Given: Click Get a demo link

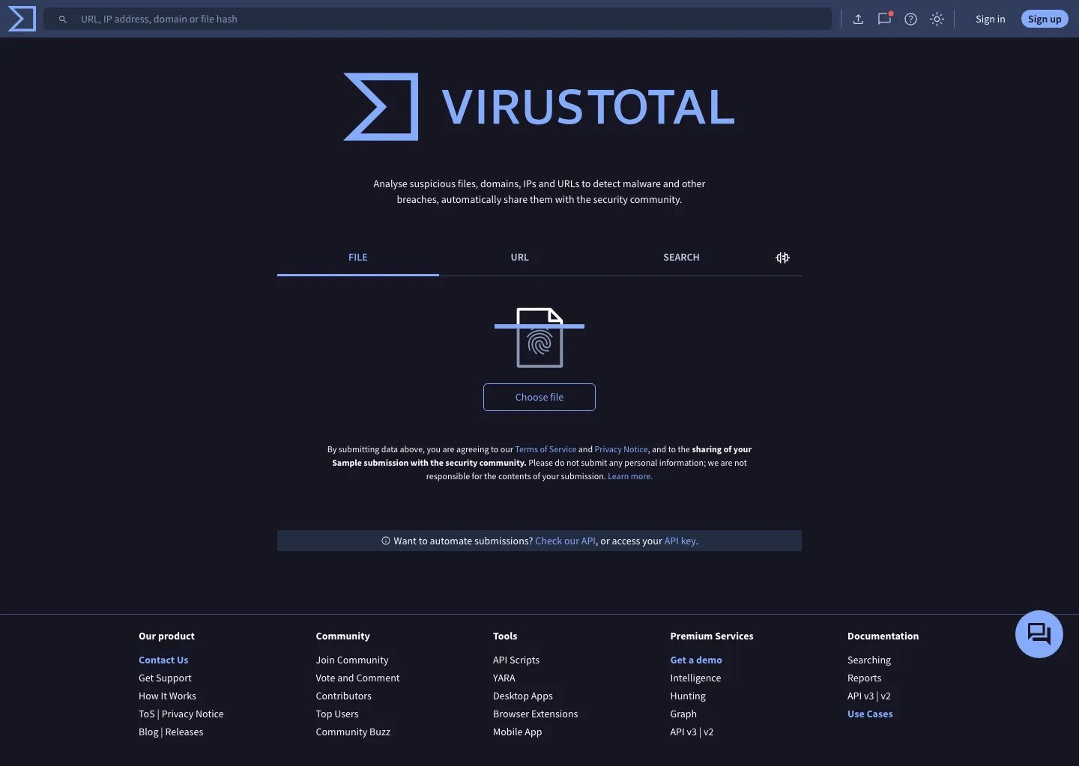Looking at the screenshot, I should 696,660.
